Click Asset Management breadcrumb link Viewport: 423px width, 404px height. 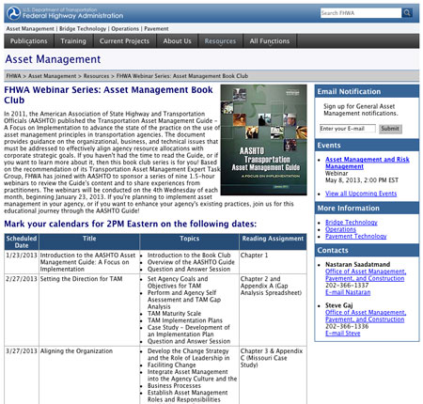(x=53, y=76)
